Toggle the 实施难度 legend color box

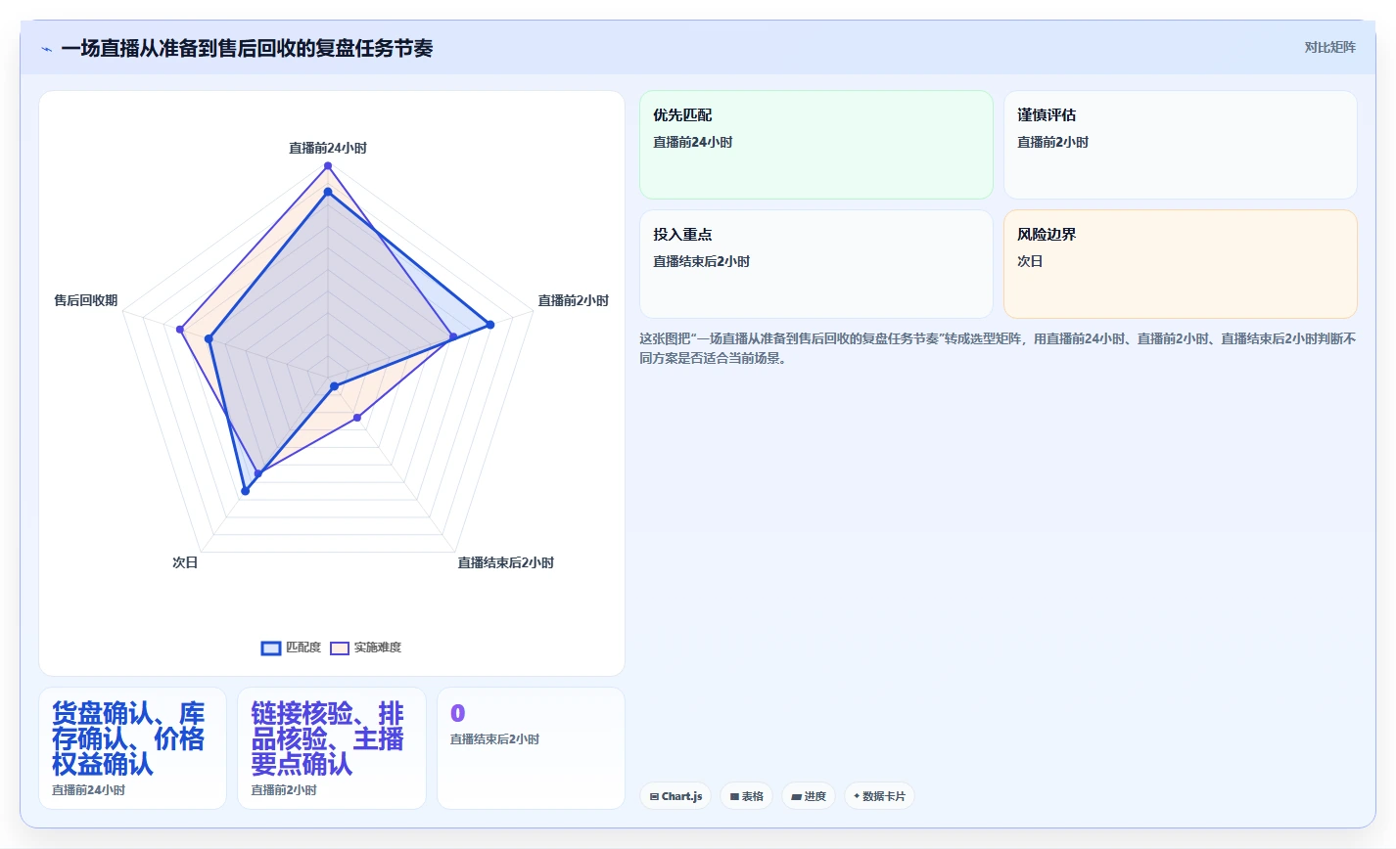click(340, 648)
